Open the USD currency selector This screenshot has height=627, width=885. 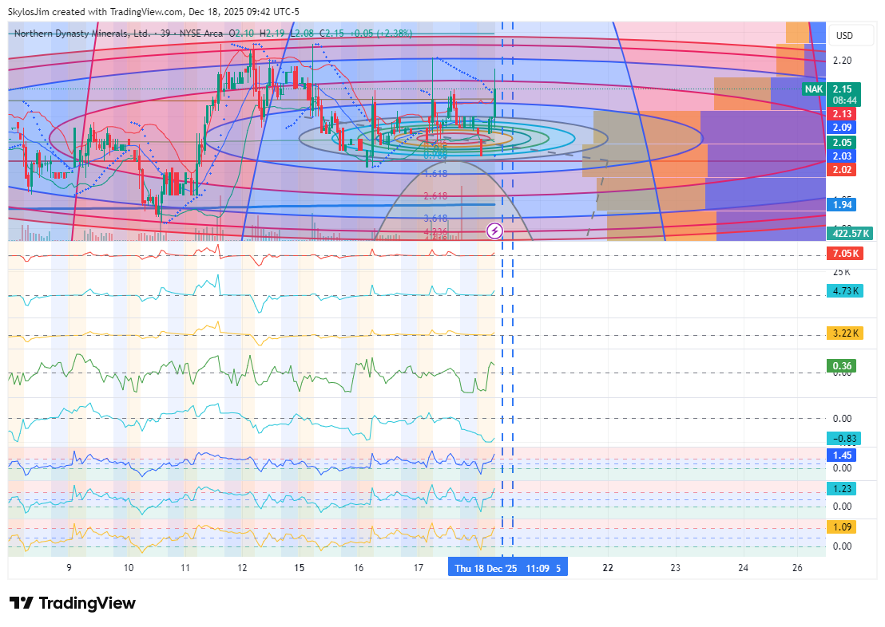[843, 36]
